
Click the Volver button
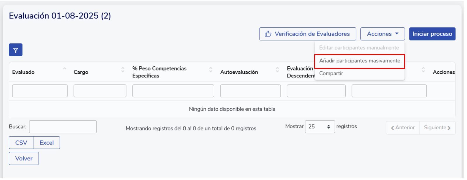click(24, 158)
